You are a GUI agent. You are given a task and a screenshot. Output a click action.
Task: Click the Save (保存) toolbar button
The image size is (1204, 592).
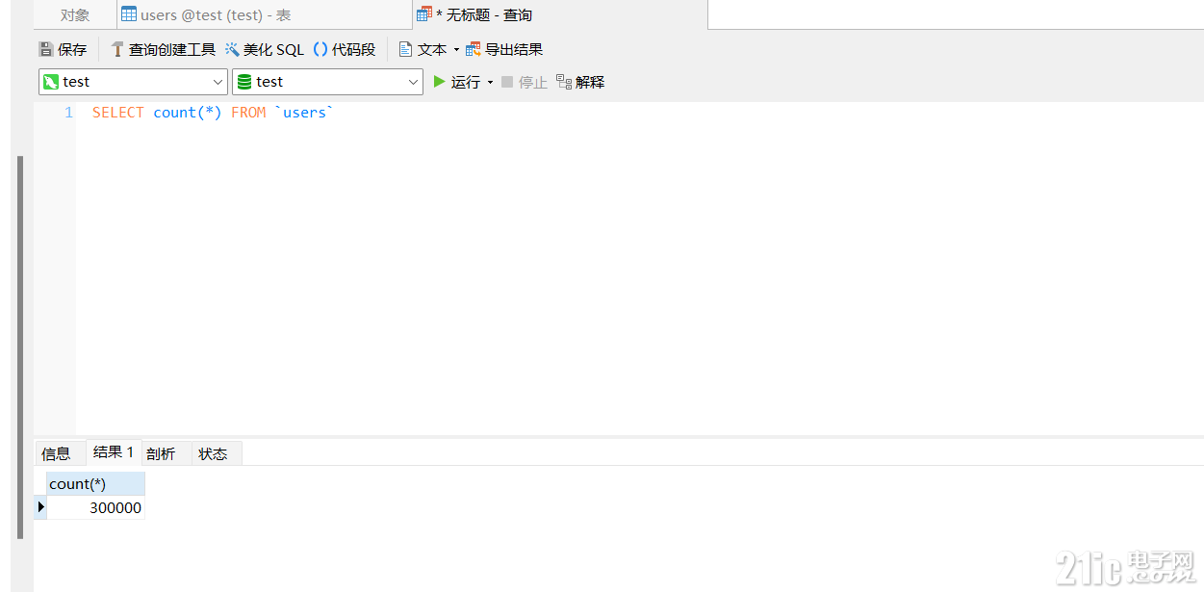(x=63, y=49)
